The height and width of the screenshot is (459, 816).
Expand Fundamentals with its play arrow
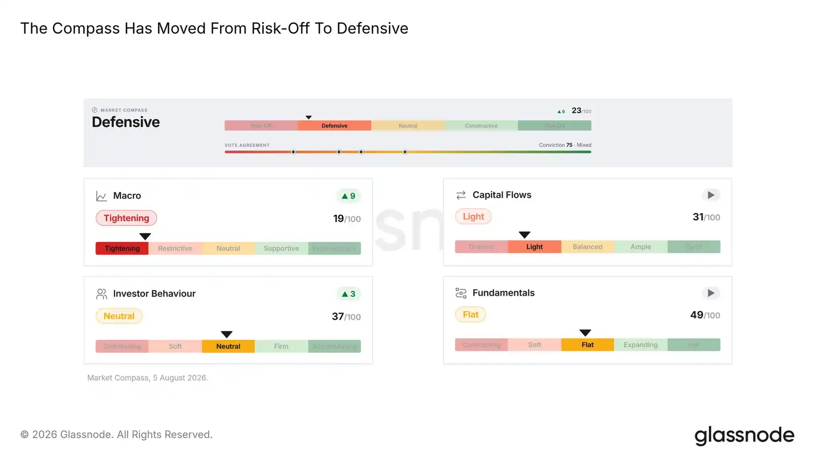[711, 293]
